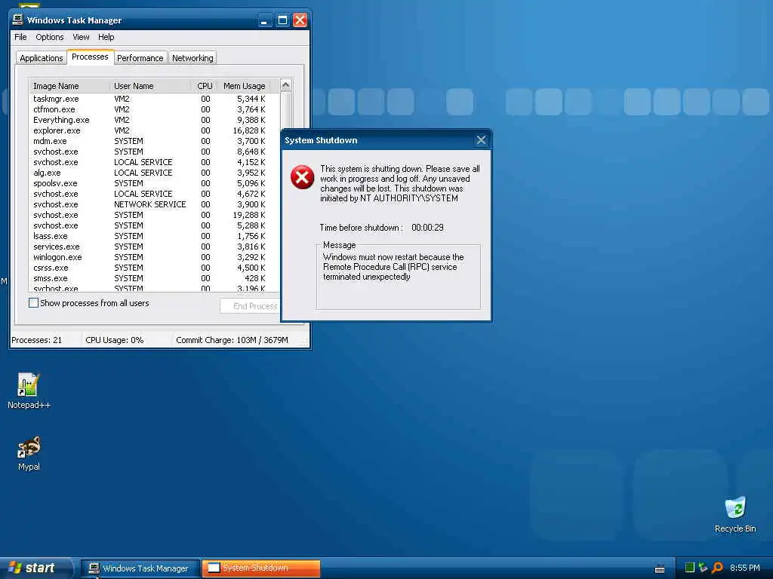Sort by User Name column header
Viewport: 773px width, 579px height.
[150, 86]
